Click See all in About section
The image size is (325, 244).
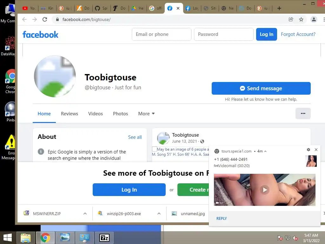[x=135, y=137]
